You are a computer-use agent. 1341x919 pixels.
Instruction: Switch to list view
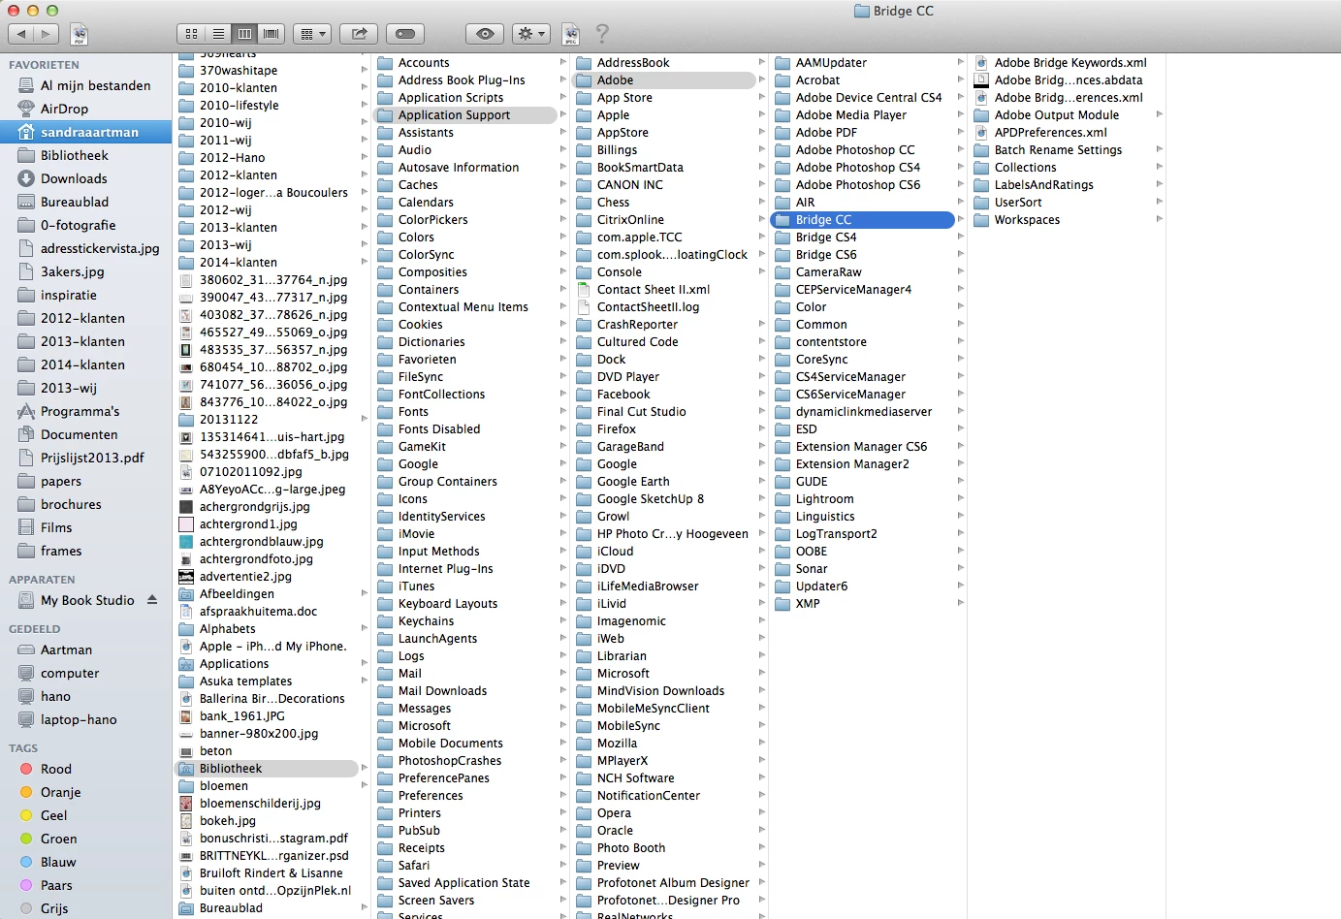tap(218, 34)
